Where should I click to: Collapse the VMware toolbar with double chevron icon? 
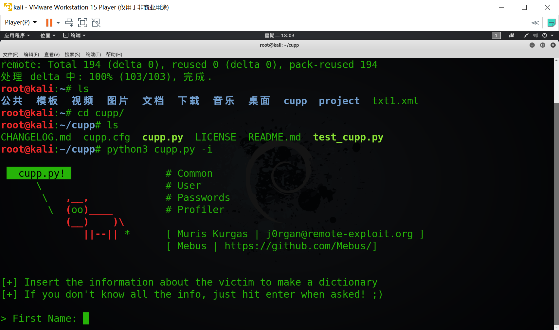click(535, 23)
